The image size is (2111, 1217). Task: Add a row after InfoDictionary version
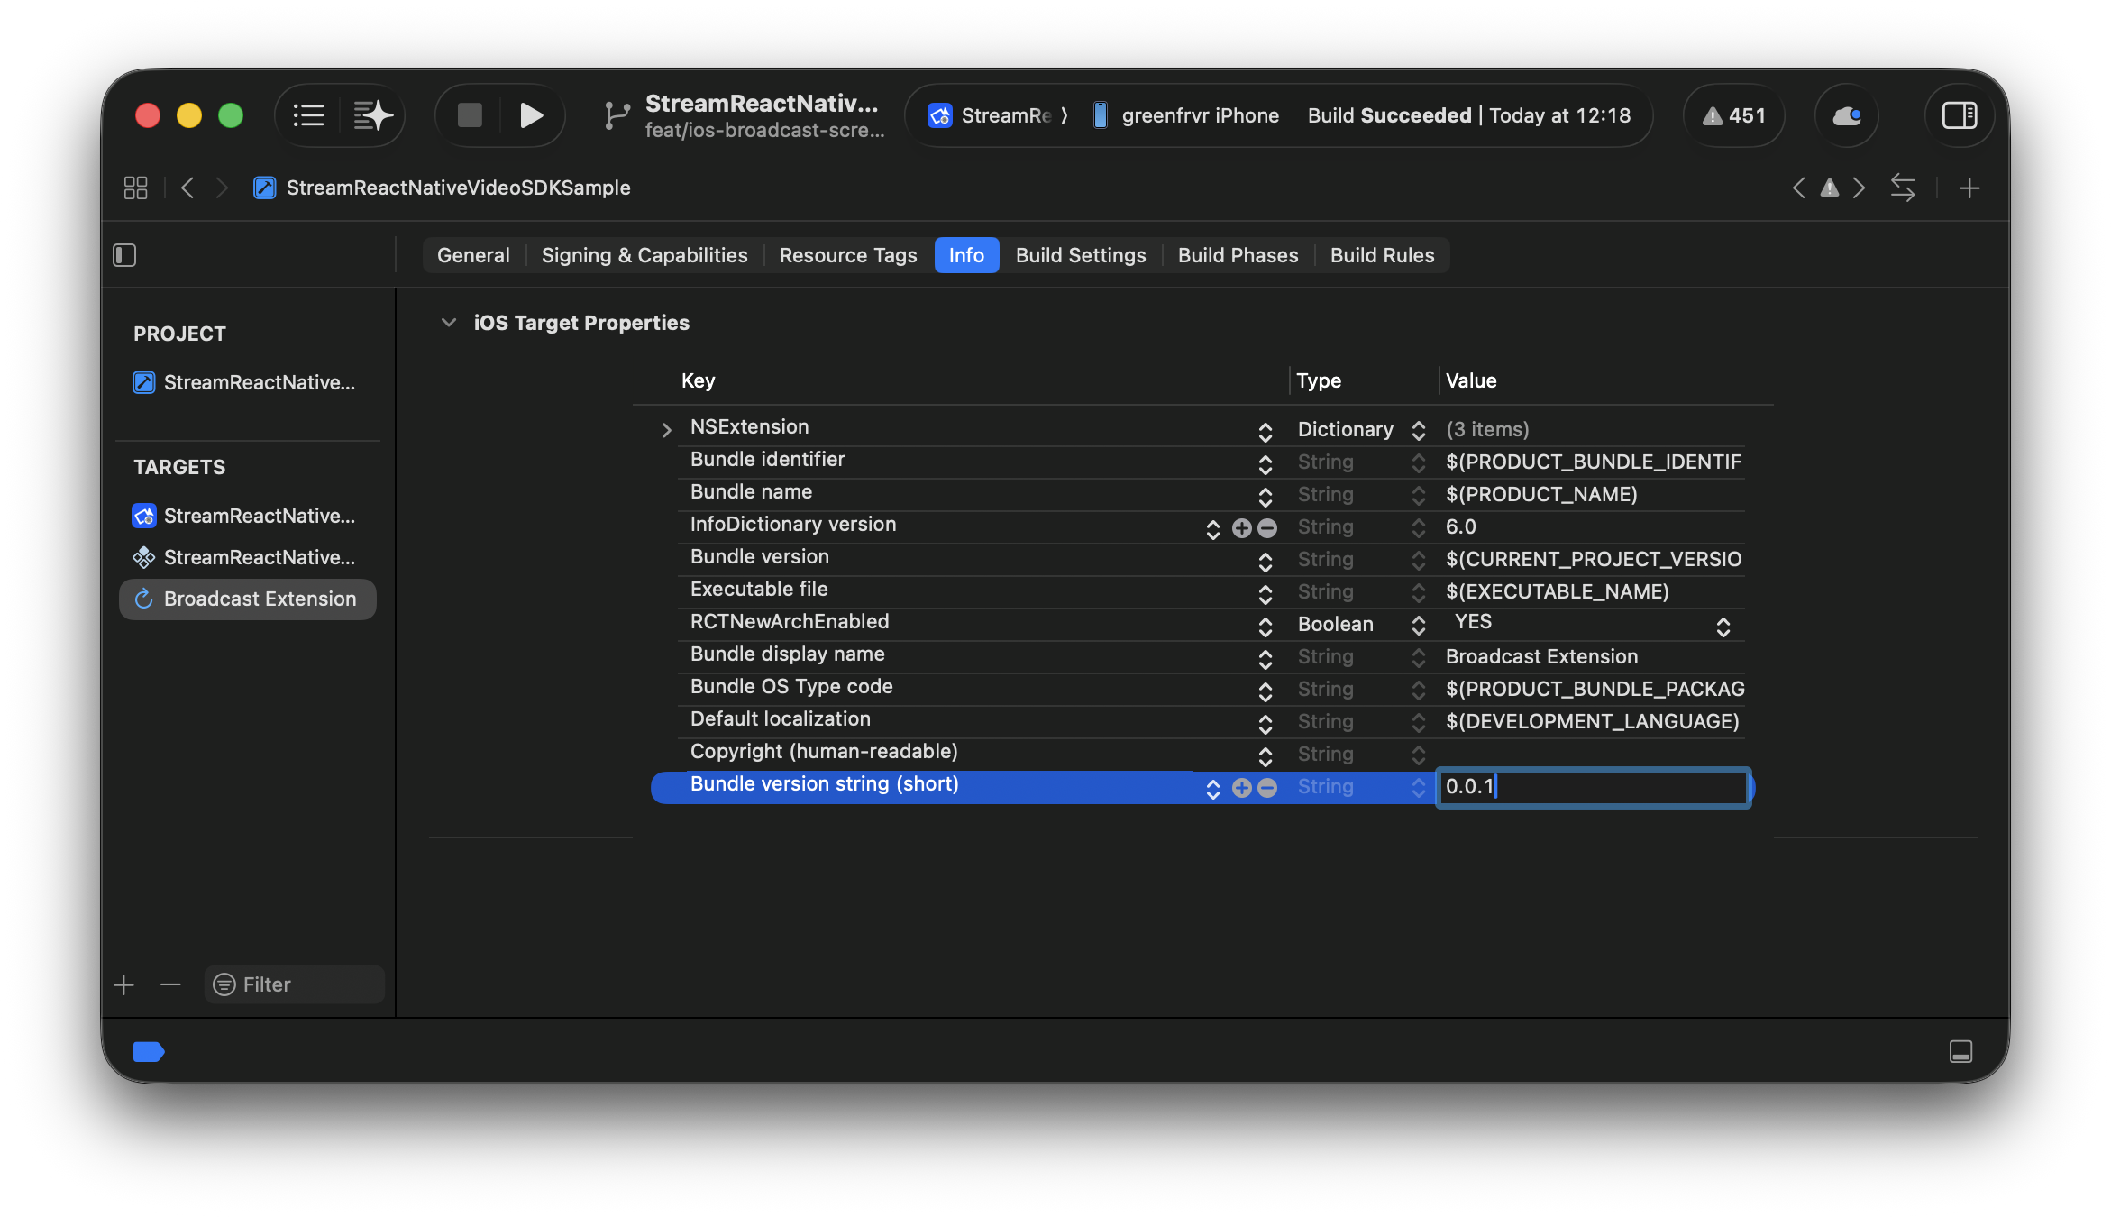coord(1241,528)
